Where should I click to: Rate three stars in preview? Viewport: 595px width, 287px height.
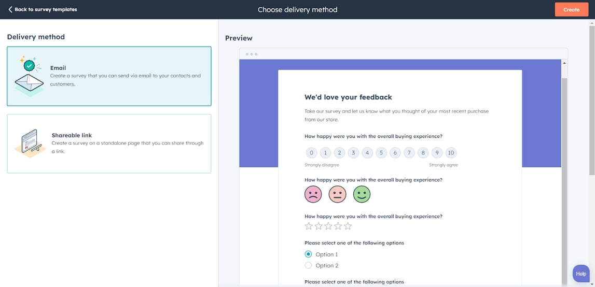[328, 226]
